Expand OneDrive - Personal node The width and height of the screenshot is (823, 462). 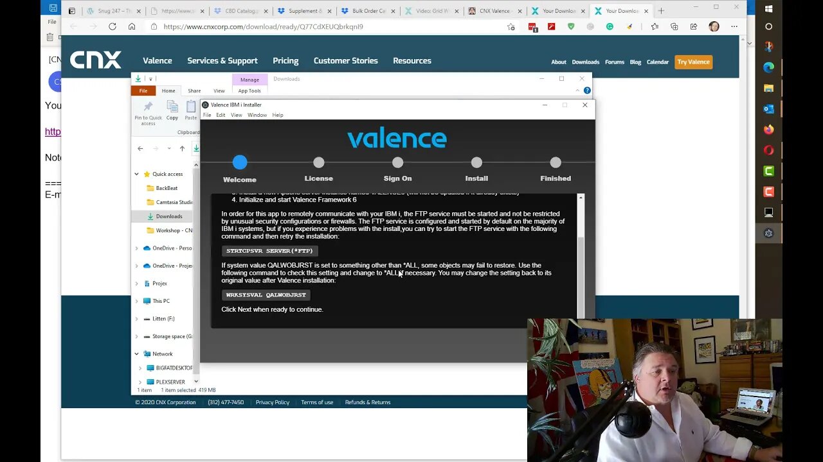[x=136, y=248]
